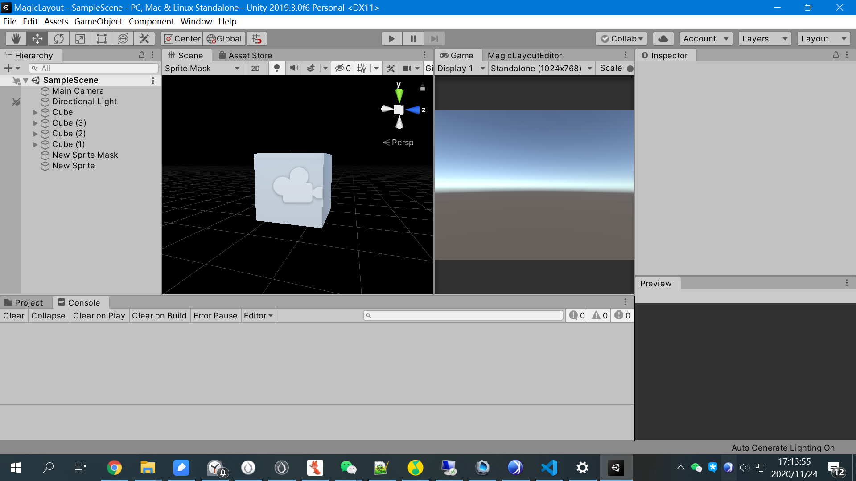
Task: Open GameObject menu
Action: (98, 21)
